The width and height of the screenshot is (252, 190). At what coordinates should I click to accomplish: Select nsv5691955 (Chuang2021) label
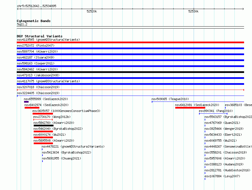click(61, 158)
